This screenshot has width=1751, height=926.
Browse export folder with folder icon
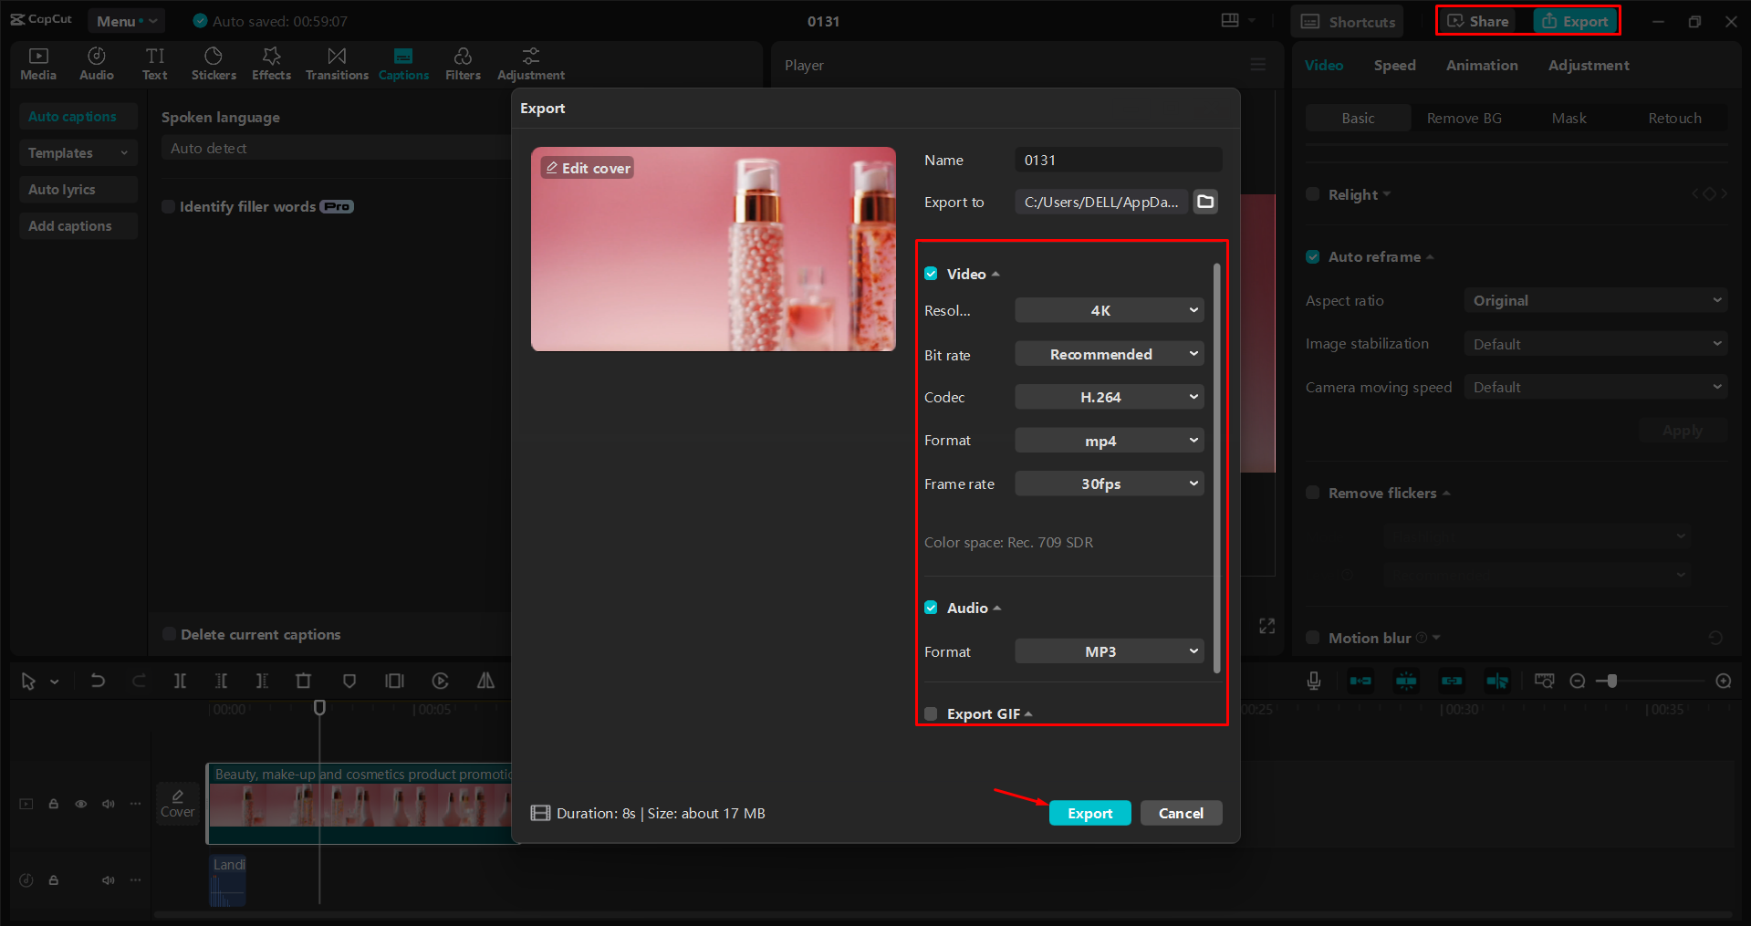click(1206, 202)
